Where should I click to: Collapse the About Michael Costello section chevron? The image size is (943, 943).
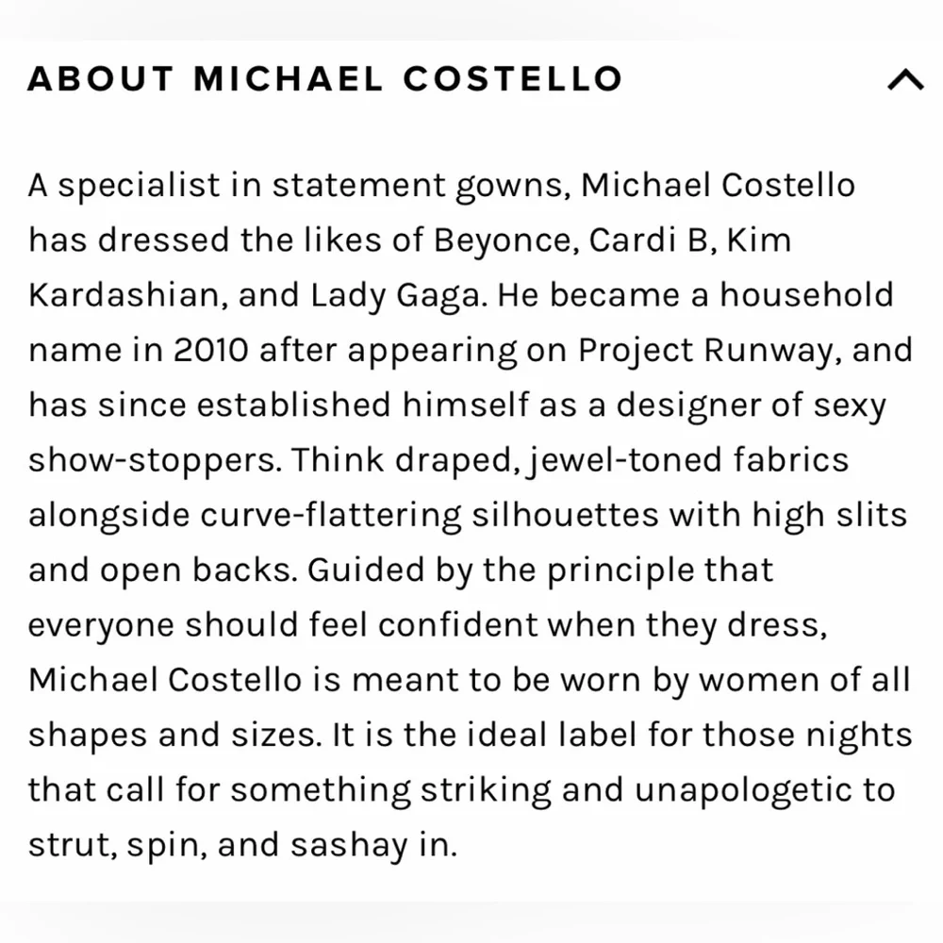click(905, 80)
